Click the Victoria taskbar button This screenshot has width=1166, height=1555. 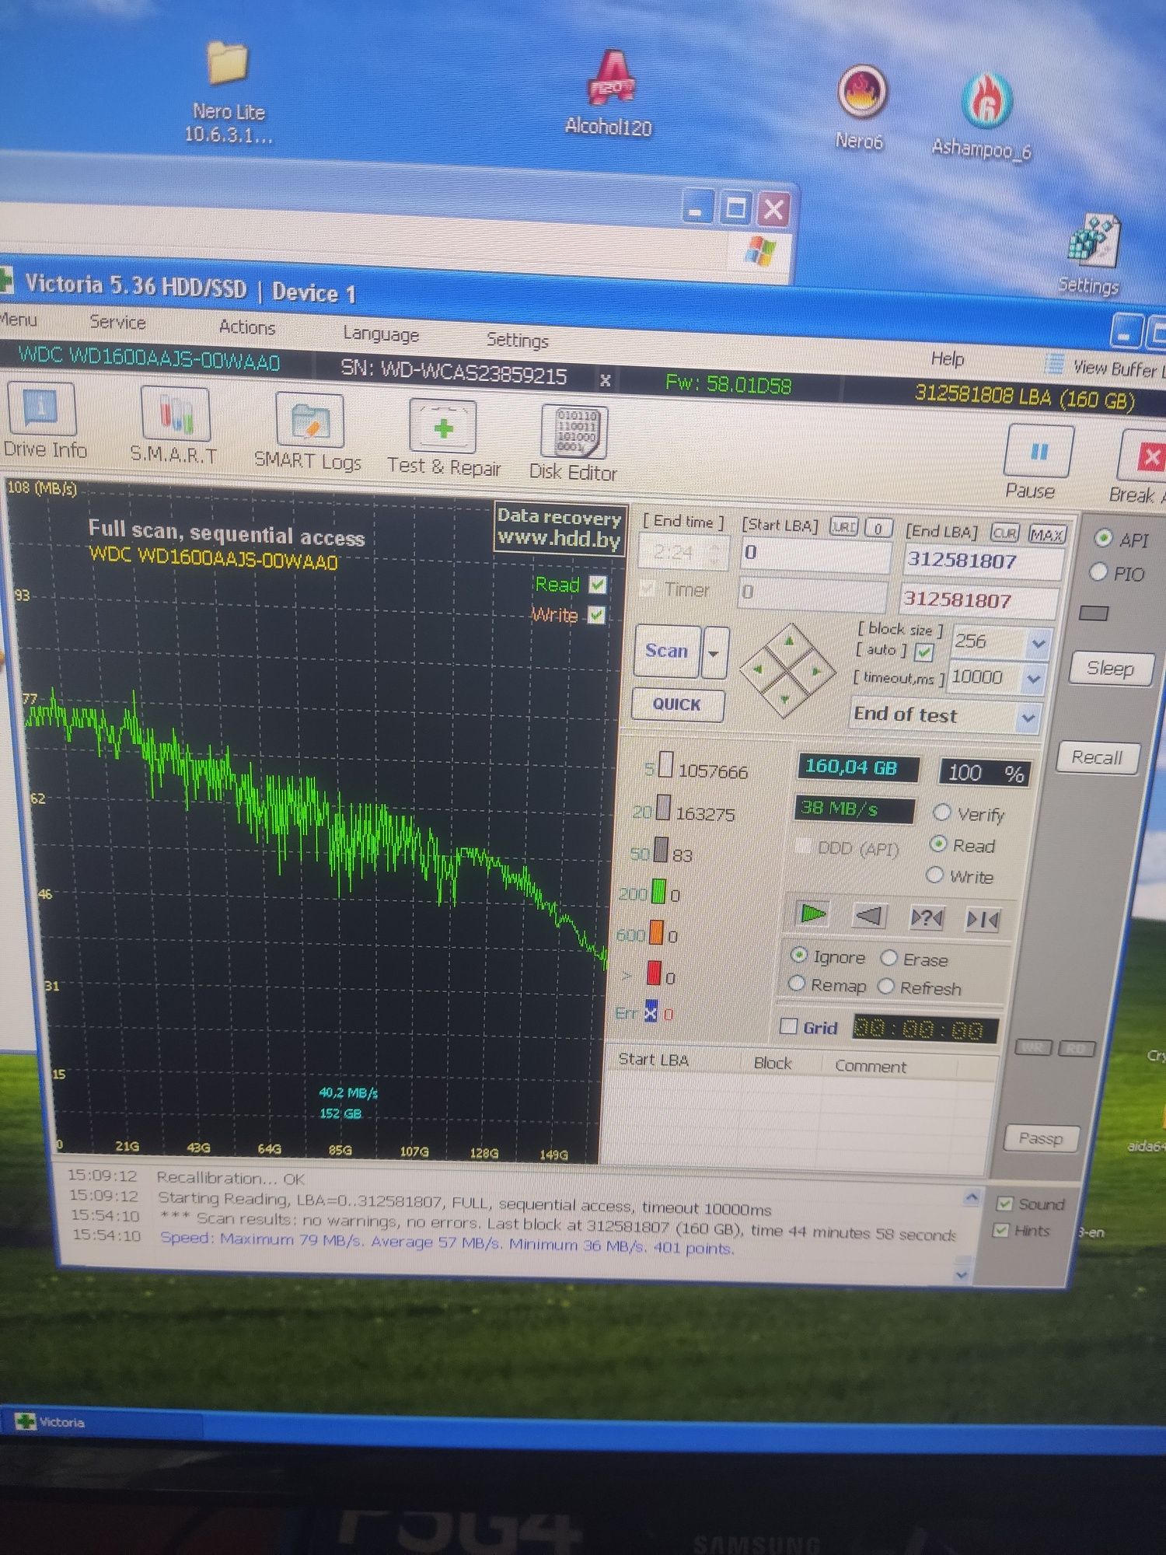point(103,1422)
